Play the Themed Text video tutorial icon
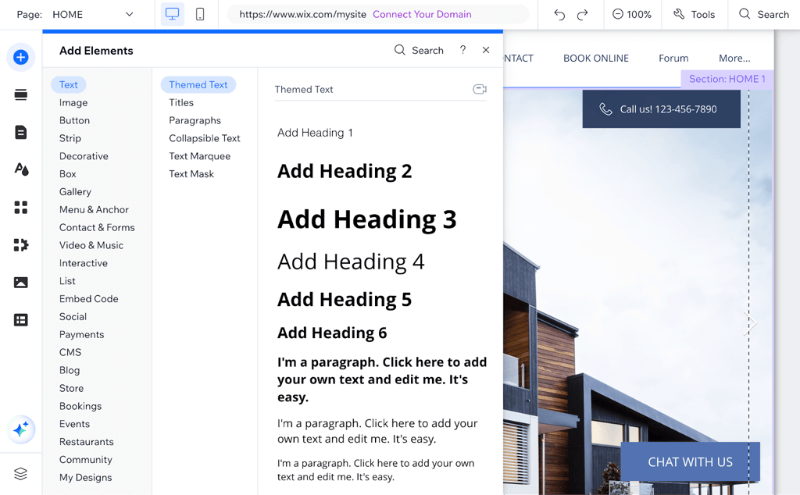 pos(480,89)
